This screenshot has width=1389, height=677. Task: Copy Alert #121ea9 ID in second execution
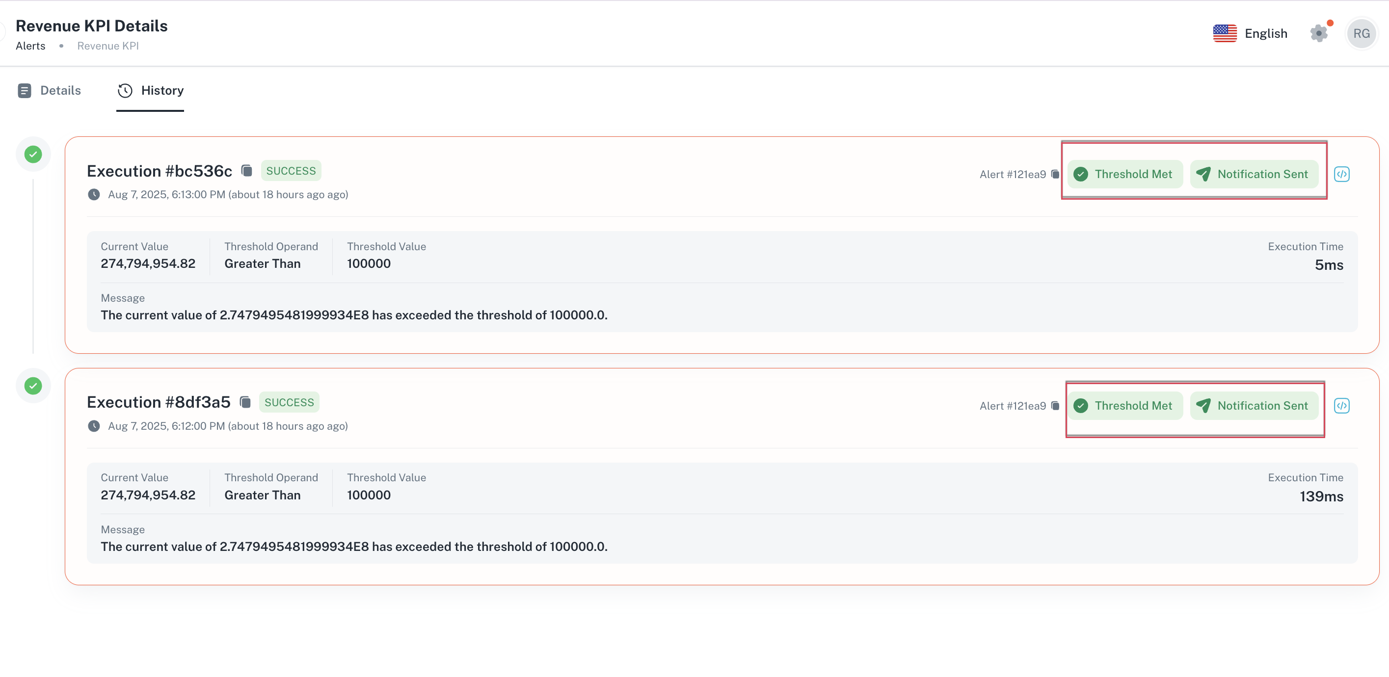pos(1055,405)
